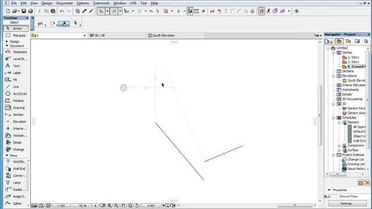Collapse the Document toolbox group
372x209 pixels.
[x=6, y=46]
